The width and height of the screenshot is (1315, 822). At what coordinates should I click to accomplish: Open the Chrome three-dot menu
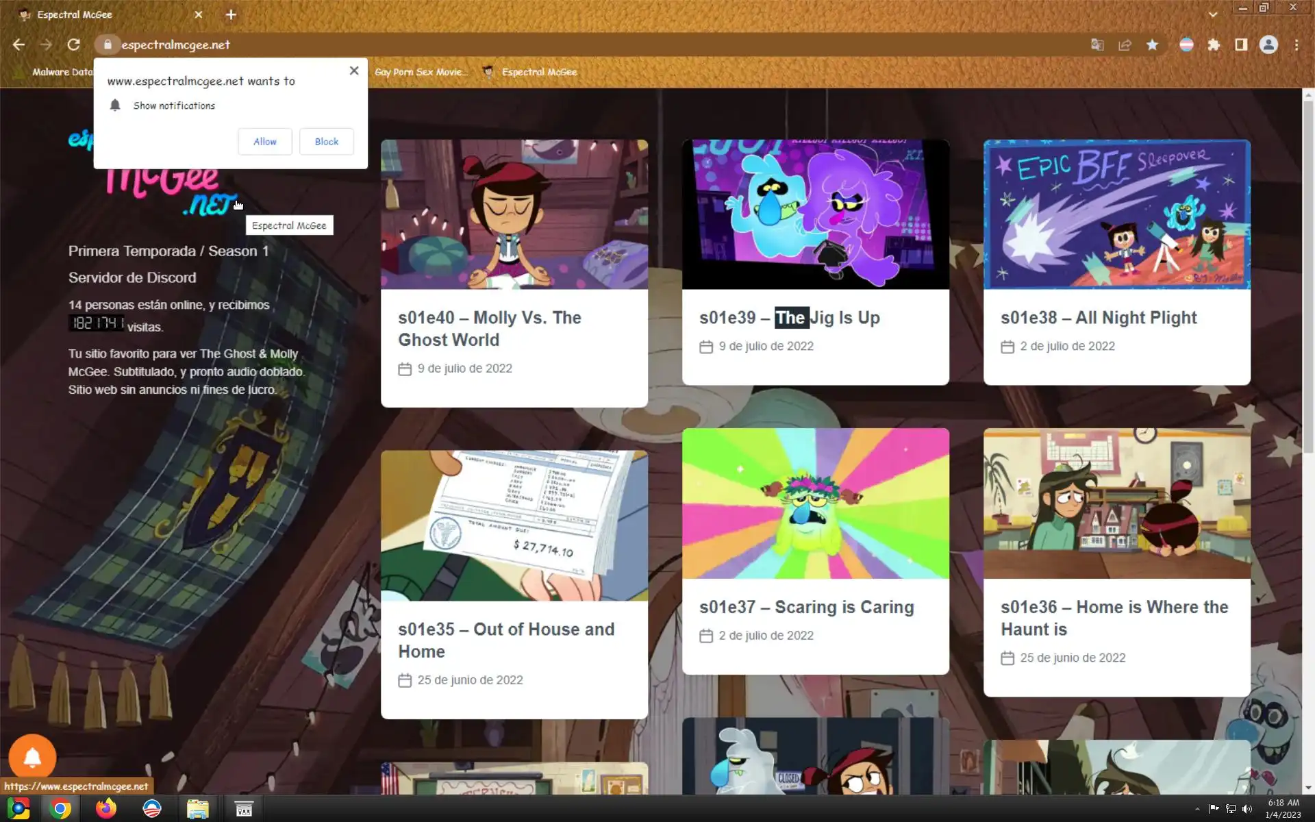click(x=1297, y=45)
